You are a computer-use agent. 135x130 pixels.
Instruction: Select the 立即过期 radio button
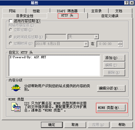(x=11, y=30)
